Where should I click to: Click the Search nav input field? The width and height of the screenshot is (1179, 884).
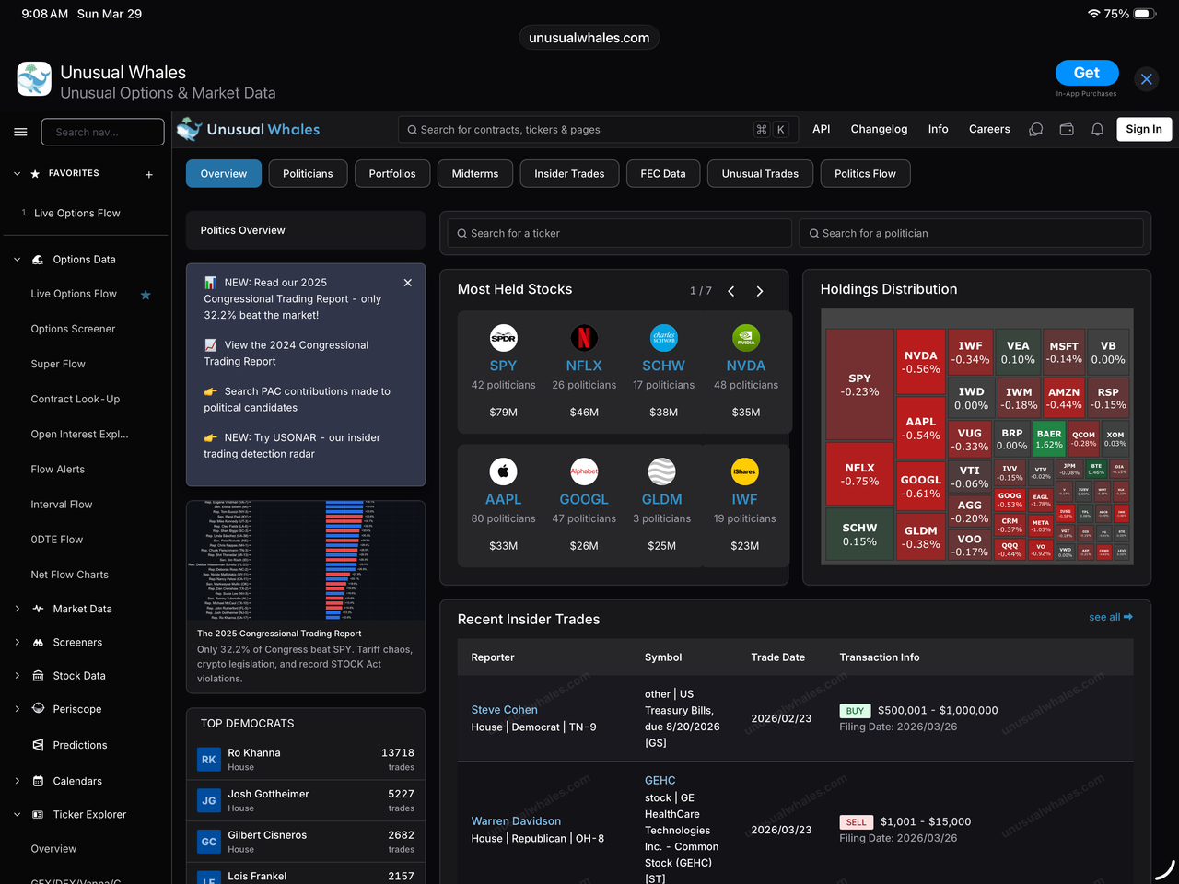[102, 132]
